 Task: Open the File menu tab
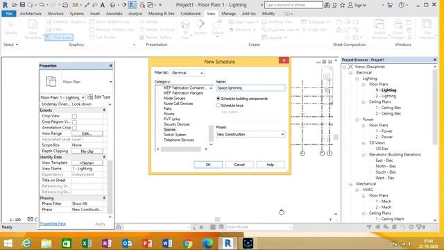(9, 14)
